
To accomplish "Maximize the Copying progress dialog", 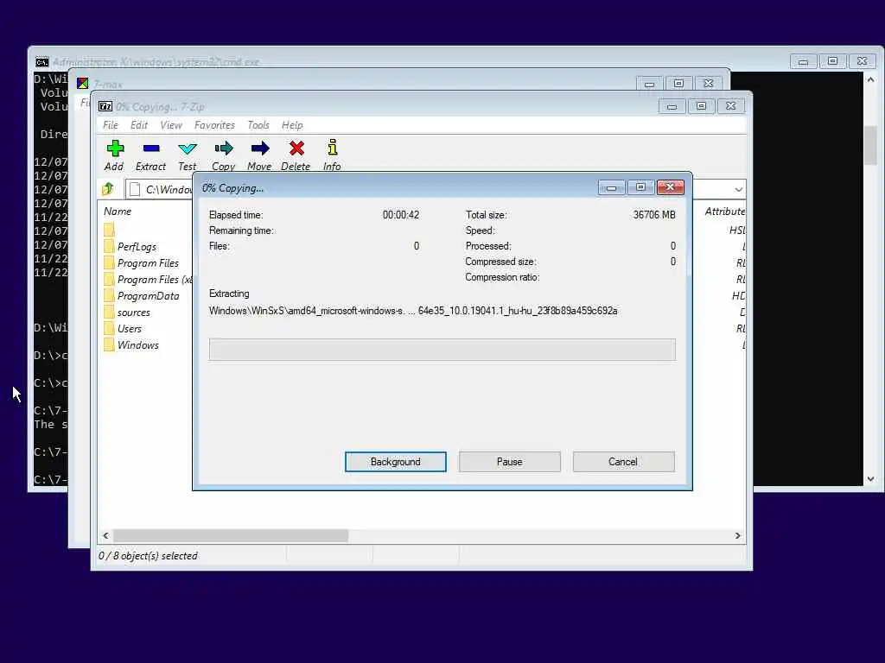I will (x=640, y=187).
